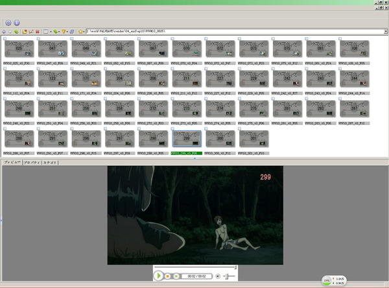
Task: Select thumbnail 296
Action: tap(86, 139)
